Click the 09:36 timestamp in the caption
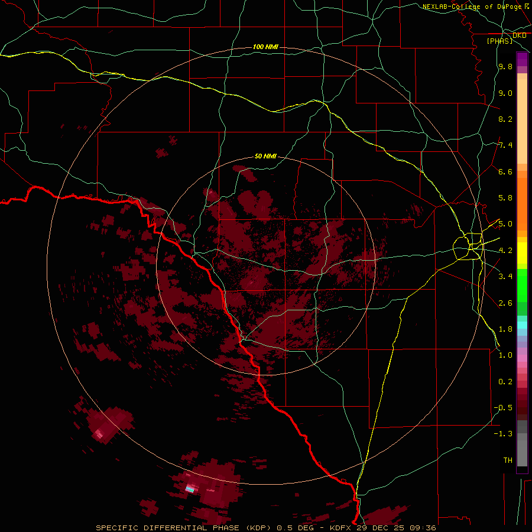Screen dimensions: 532x532 click(422, 528)
